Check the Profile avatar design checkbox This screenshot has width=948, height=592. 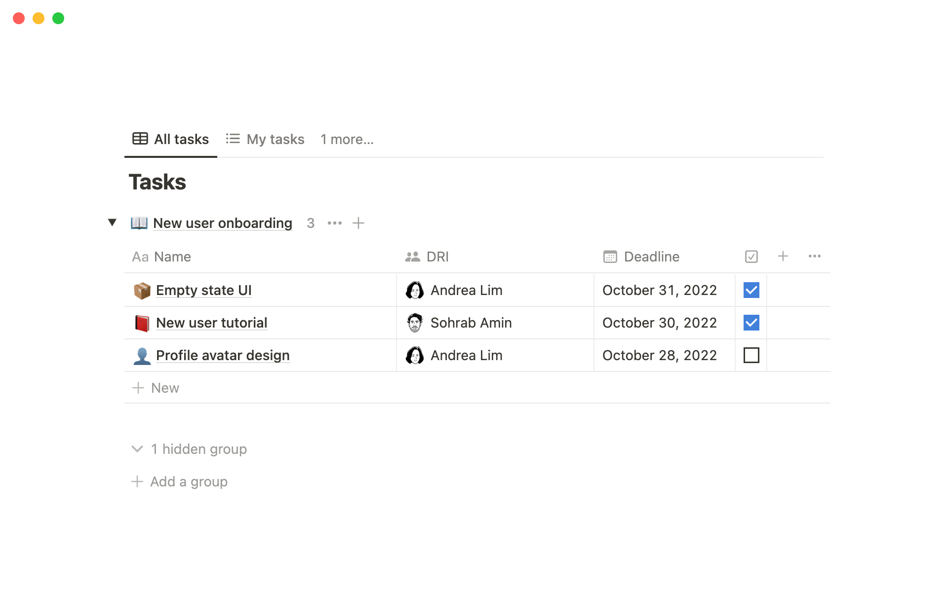click(751, 356)
